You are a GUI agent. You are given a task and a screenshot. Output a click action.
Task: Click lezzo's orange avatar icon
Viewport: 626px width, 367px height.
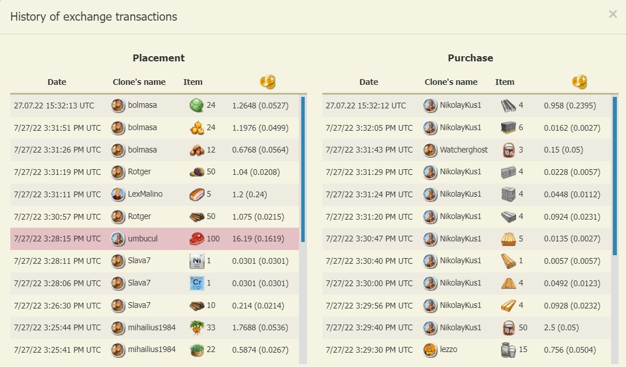(430, 350)
